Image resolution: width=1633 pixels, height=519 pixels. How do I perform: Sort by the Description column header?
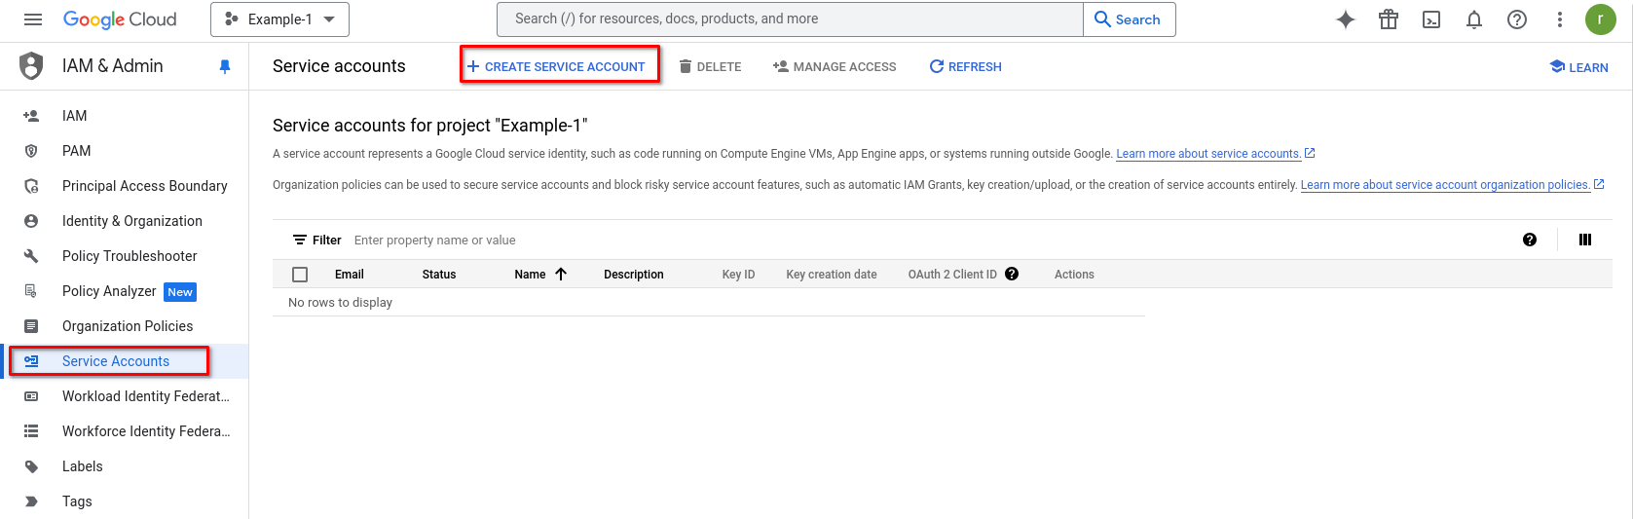click(634, 275)
